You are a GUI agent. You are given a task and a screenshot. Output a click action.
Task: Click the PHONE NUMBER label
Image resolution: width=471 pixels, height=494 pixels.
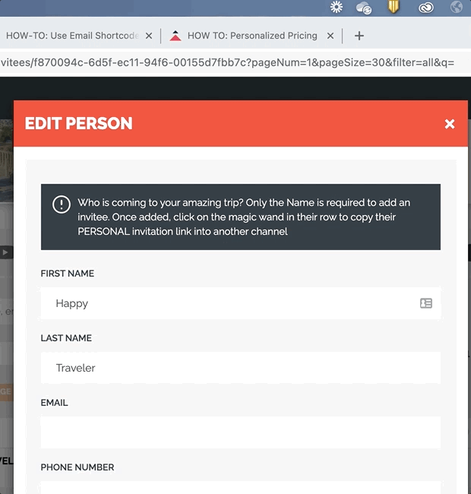[77, 467]
